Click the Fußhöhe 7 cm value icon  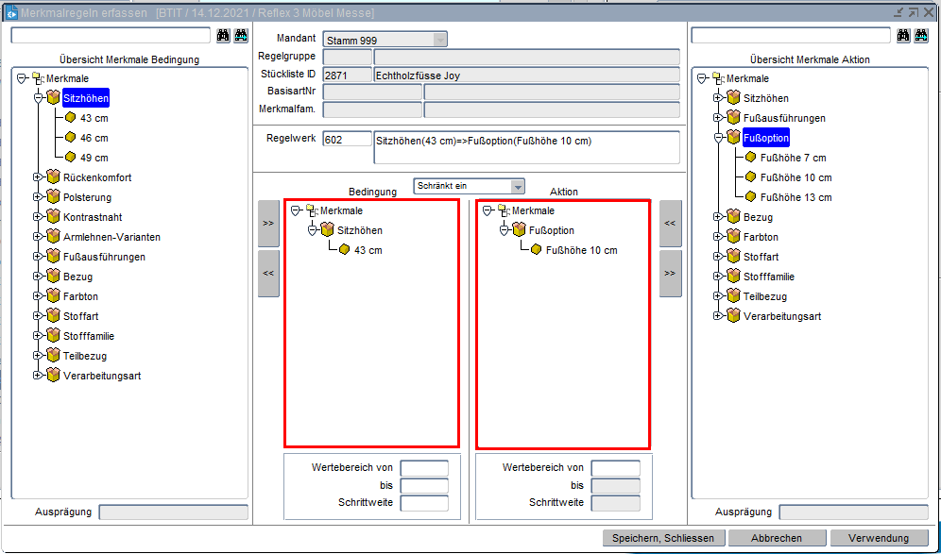750,158
